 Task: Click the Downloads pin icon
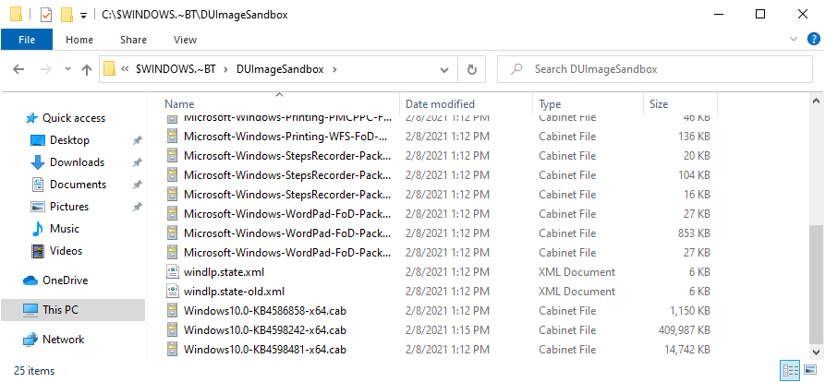pyautogui.click(x=137, y=162)
